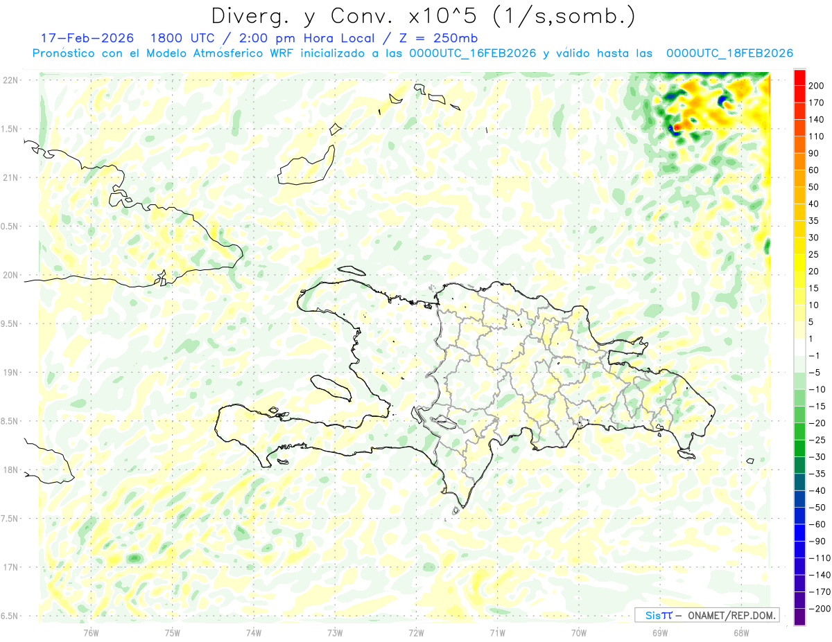This screenshot has width=832, height=642.
Task: Click the "72W" longitude label
Action: [x=417, y=633]
